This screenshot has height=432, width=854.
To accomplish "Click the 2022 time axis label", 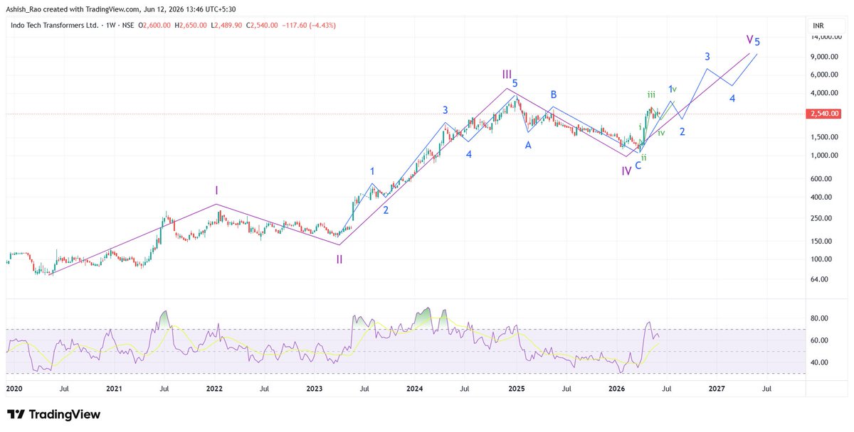I will tap(214, 389).
